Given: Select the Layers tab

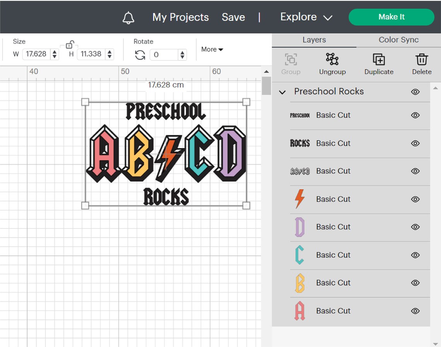Looking at the screenshot, I should click(314, 39).
